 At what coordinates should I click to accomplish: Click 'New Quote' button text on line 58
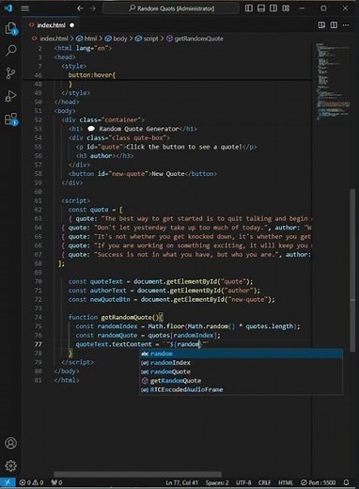coord(168,174)
